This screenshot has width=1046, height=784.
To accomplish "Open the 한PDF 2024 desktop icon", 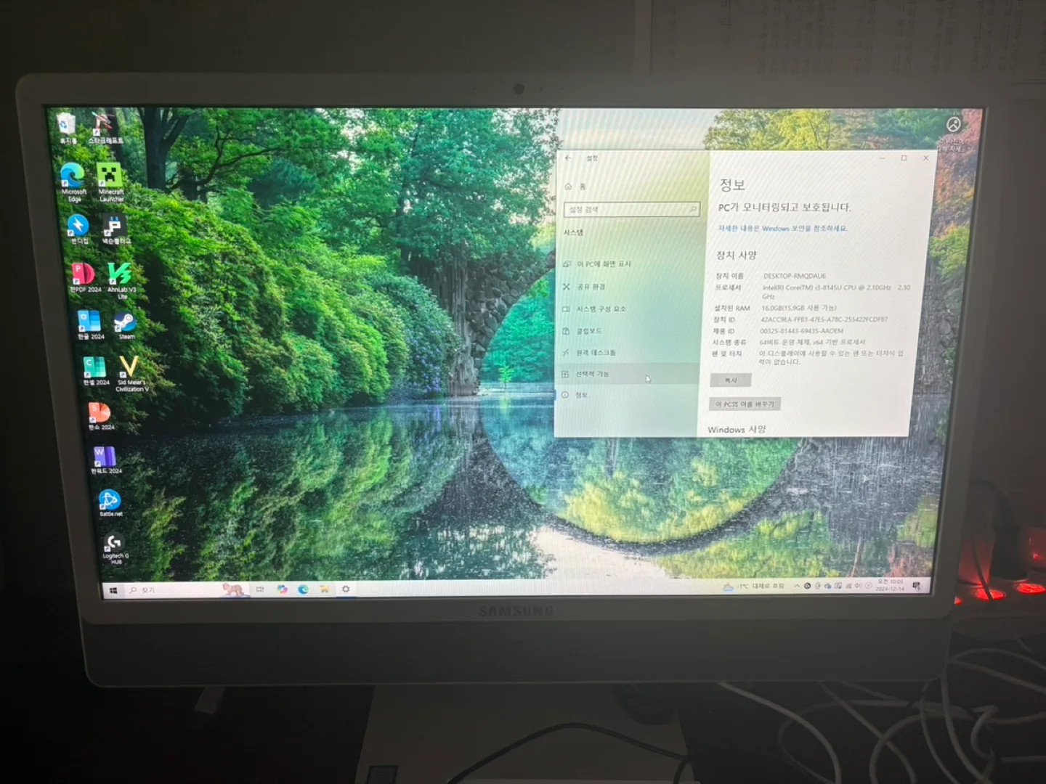I will point(84,277).
